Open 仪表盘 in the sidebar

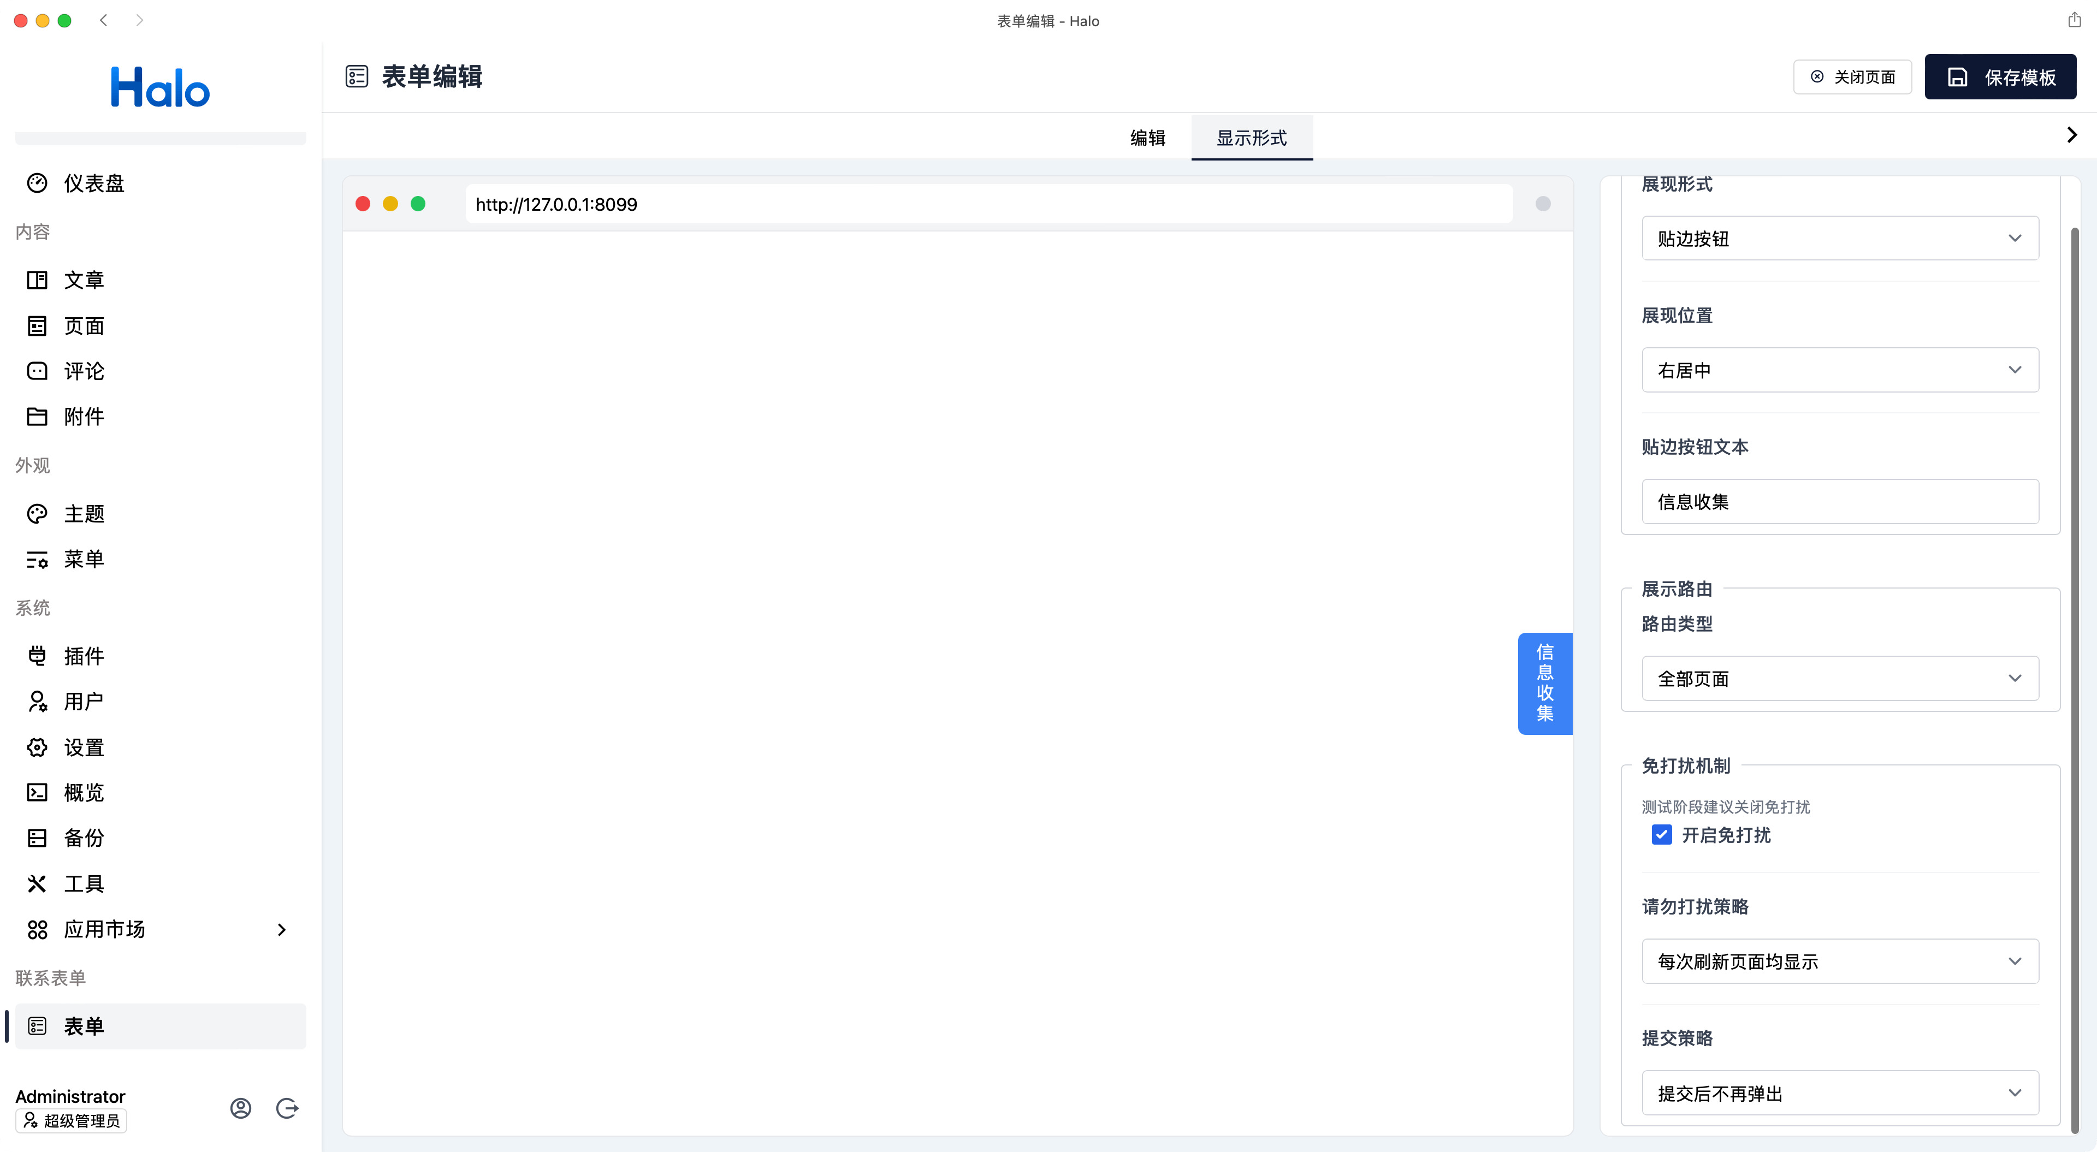pyautogui.click(x=161, y=183)
